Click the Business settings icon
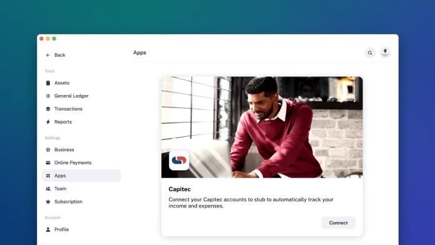The height and width of the screenshot is (245, 435). 48,150
